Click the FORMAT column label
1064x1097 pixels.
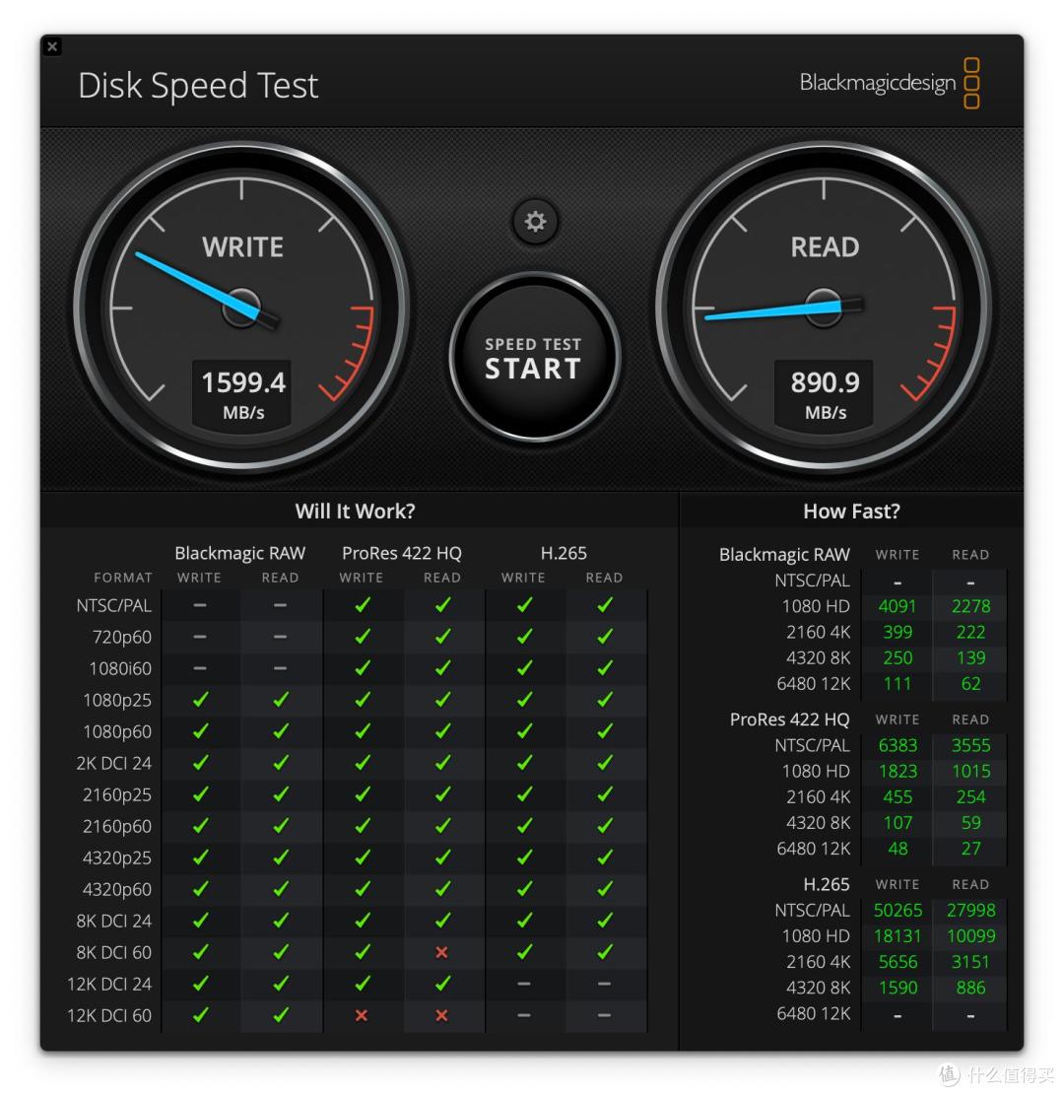coord(123,578)
